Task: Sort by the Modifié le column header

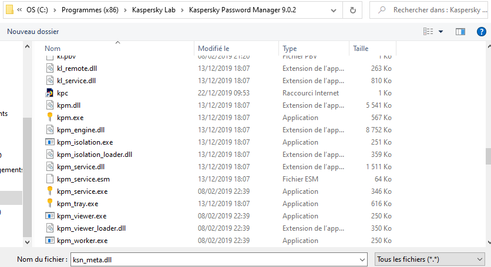Action: pos(214,49)
